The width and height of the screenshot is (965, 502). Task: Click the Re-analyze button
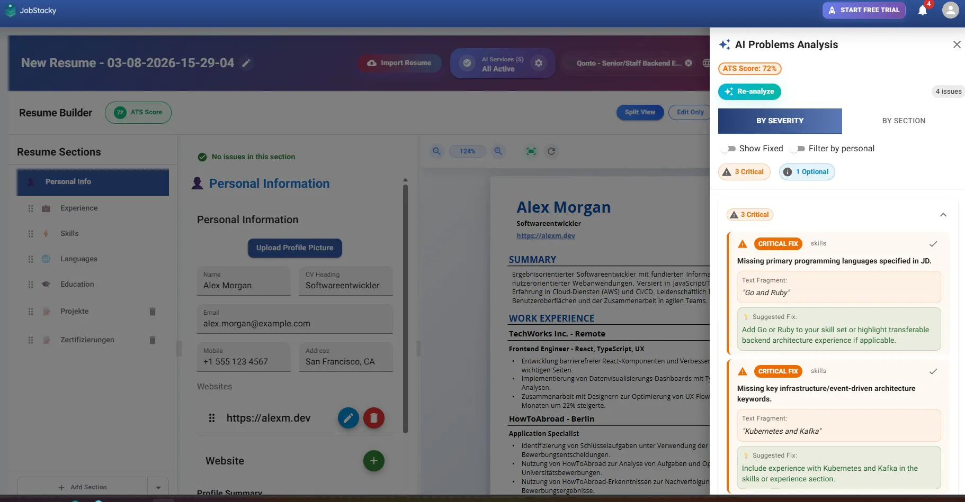coord(749,92)
